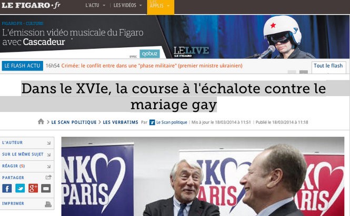Expand the L'AUTEUR sidebar section
Viewport: 350px width, 216px height.
click(x=27, y=142)
